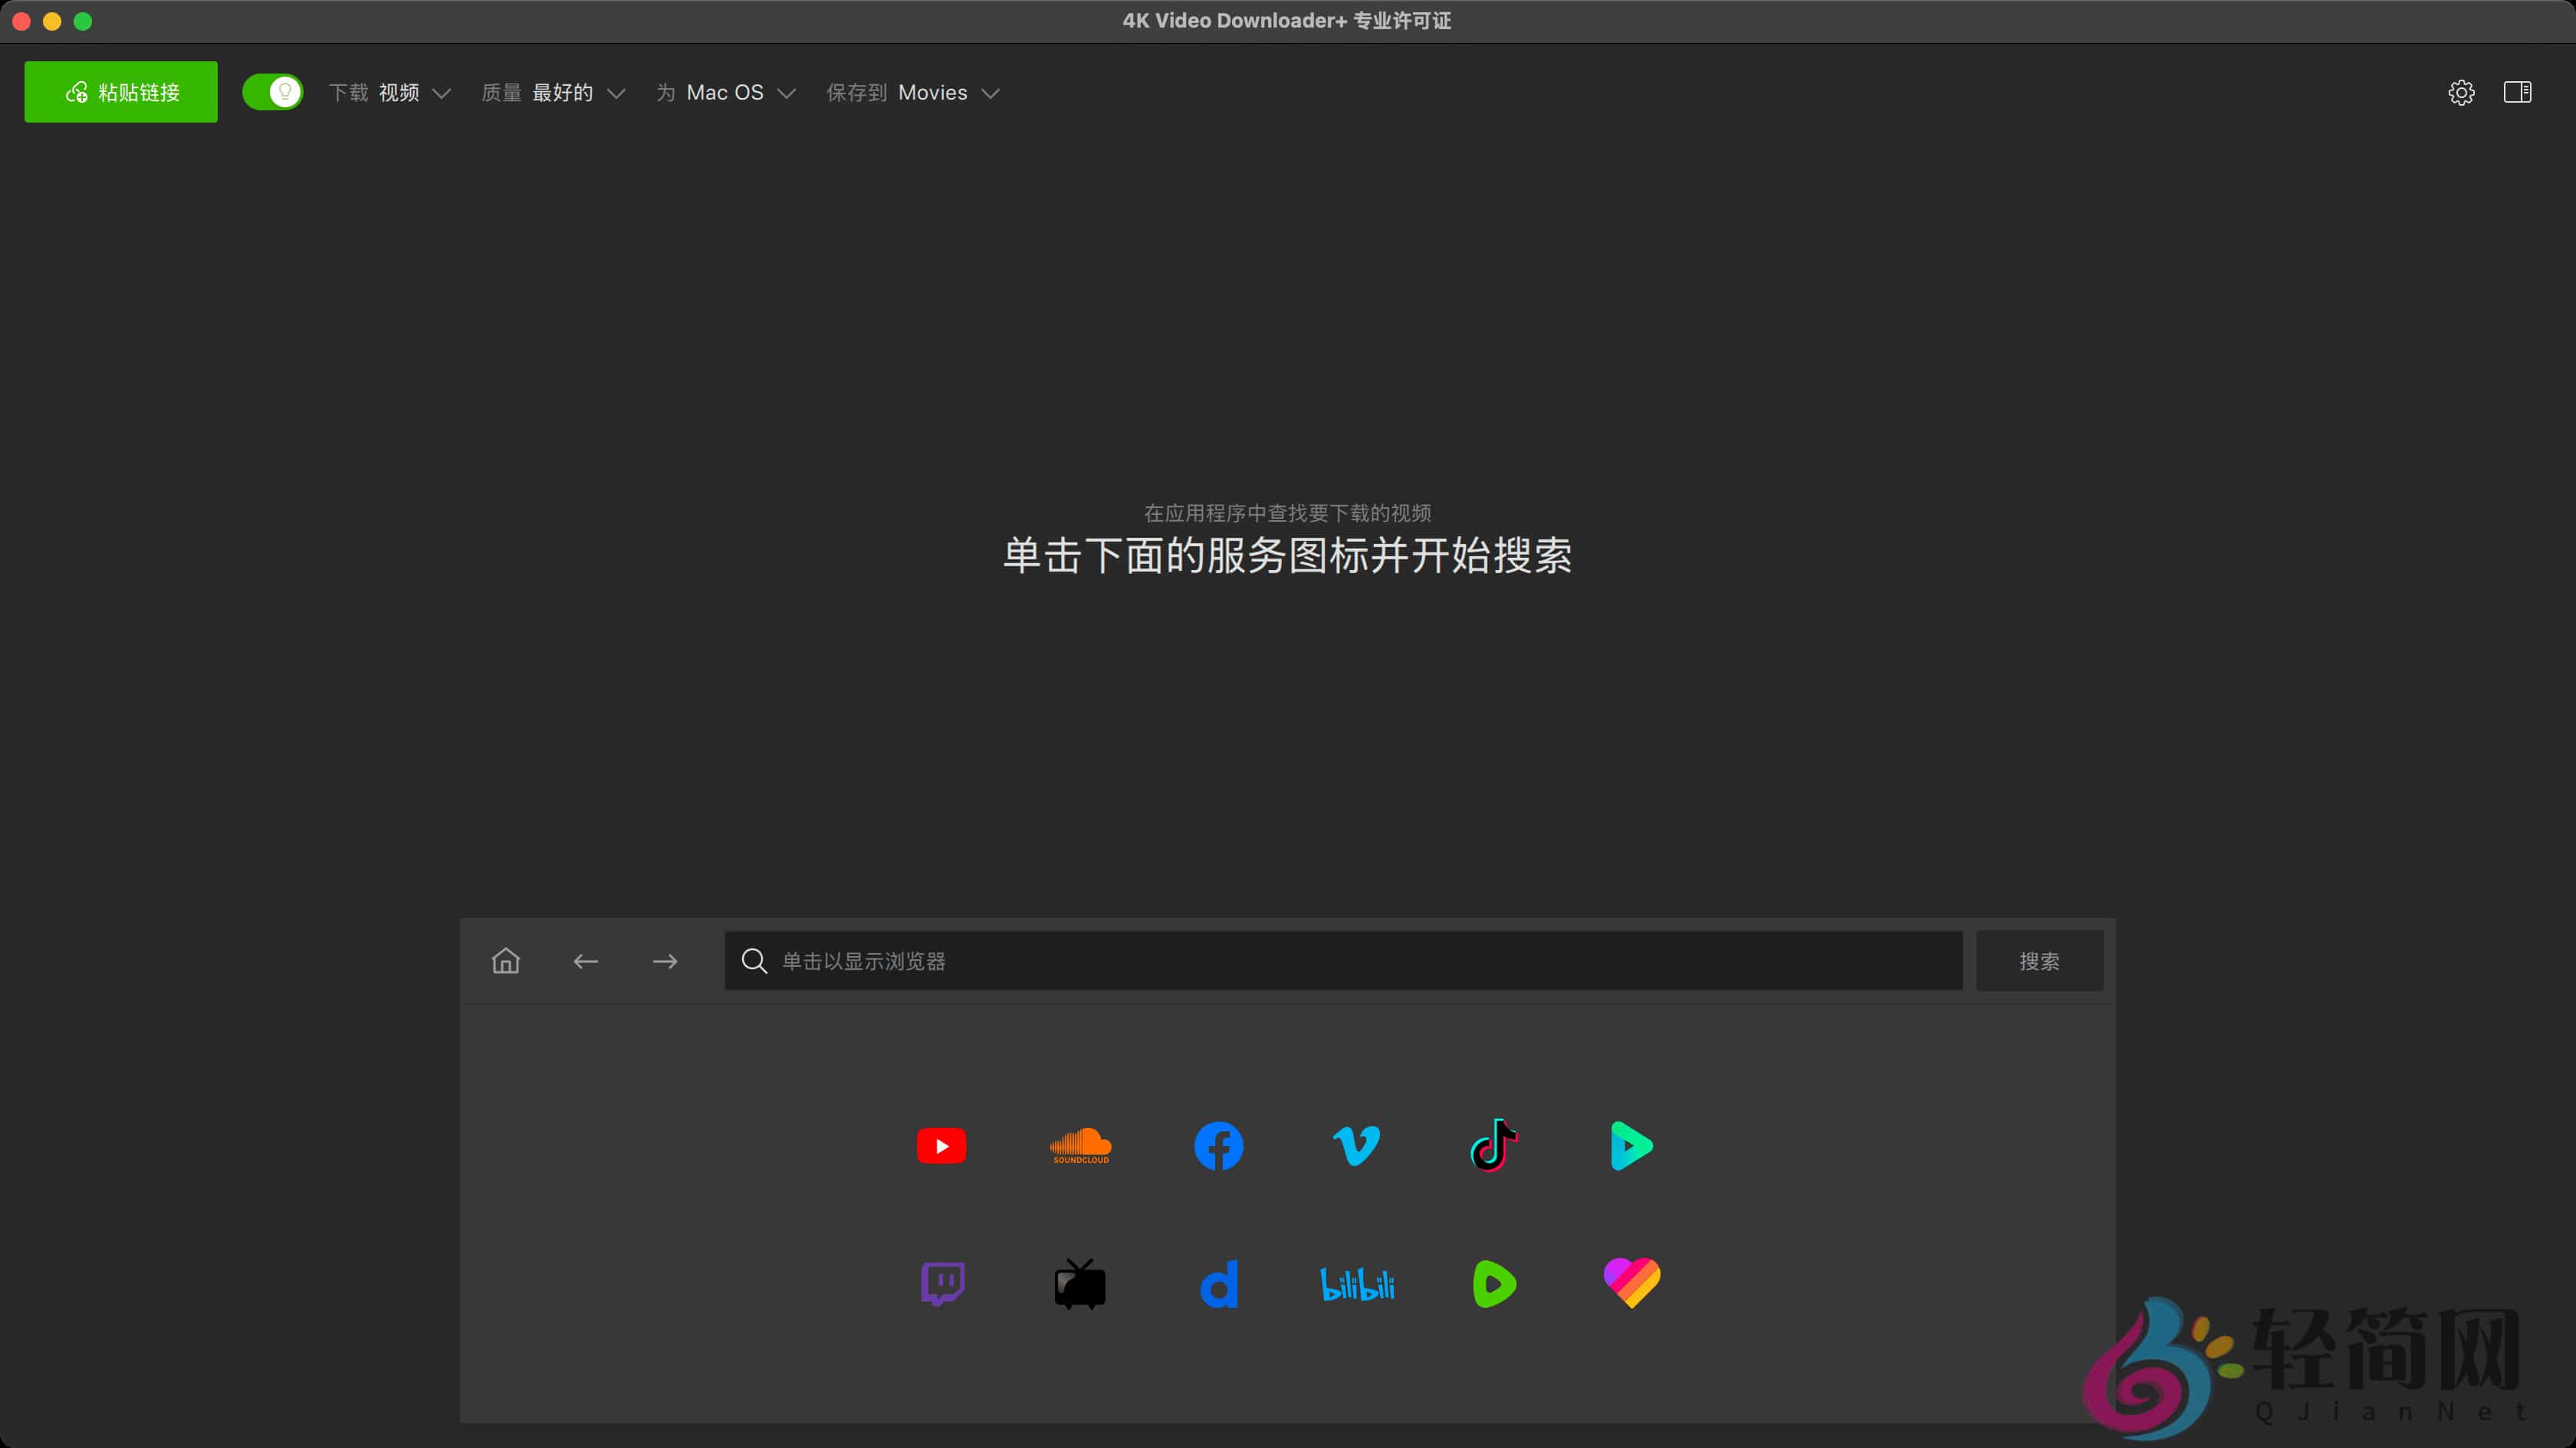Open application settings via gear icon
Screen dimensions: 2576x1448
(2462, 92)
